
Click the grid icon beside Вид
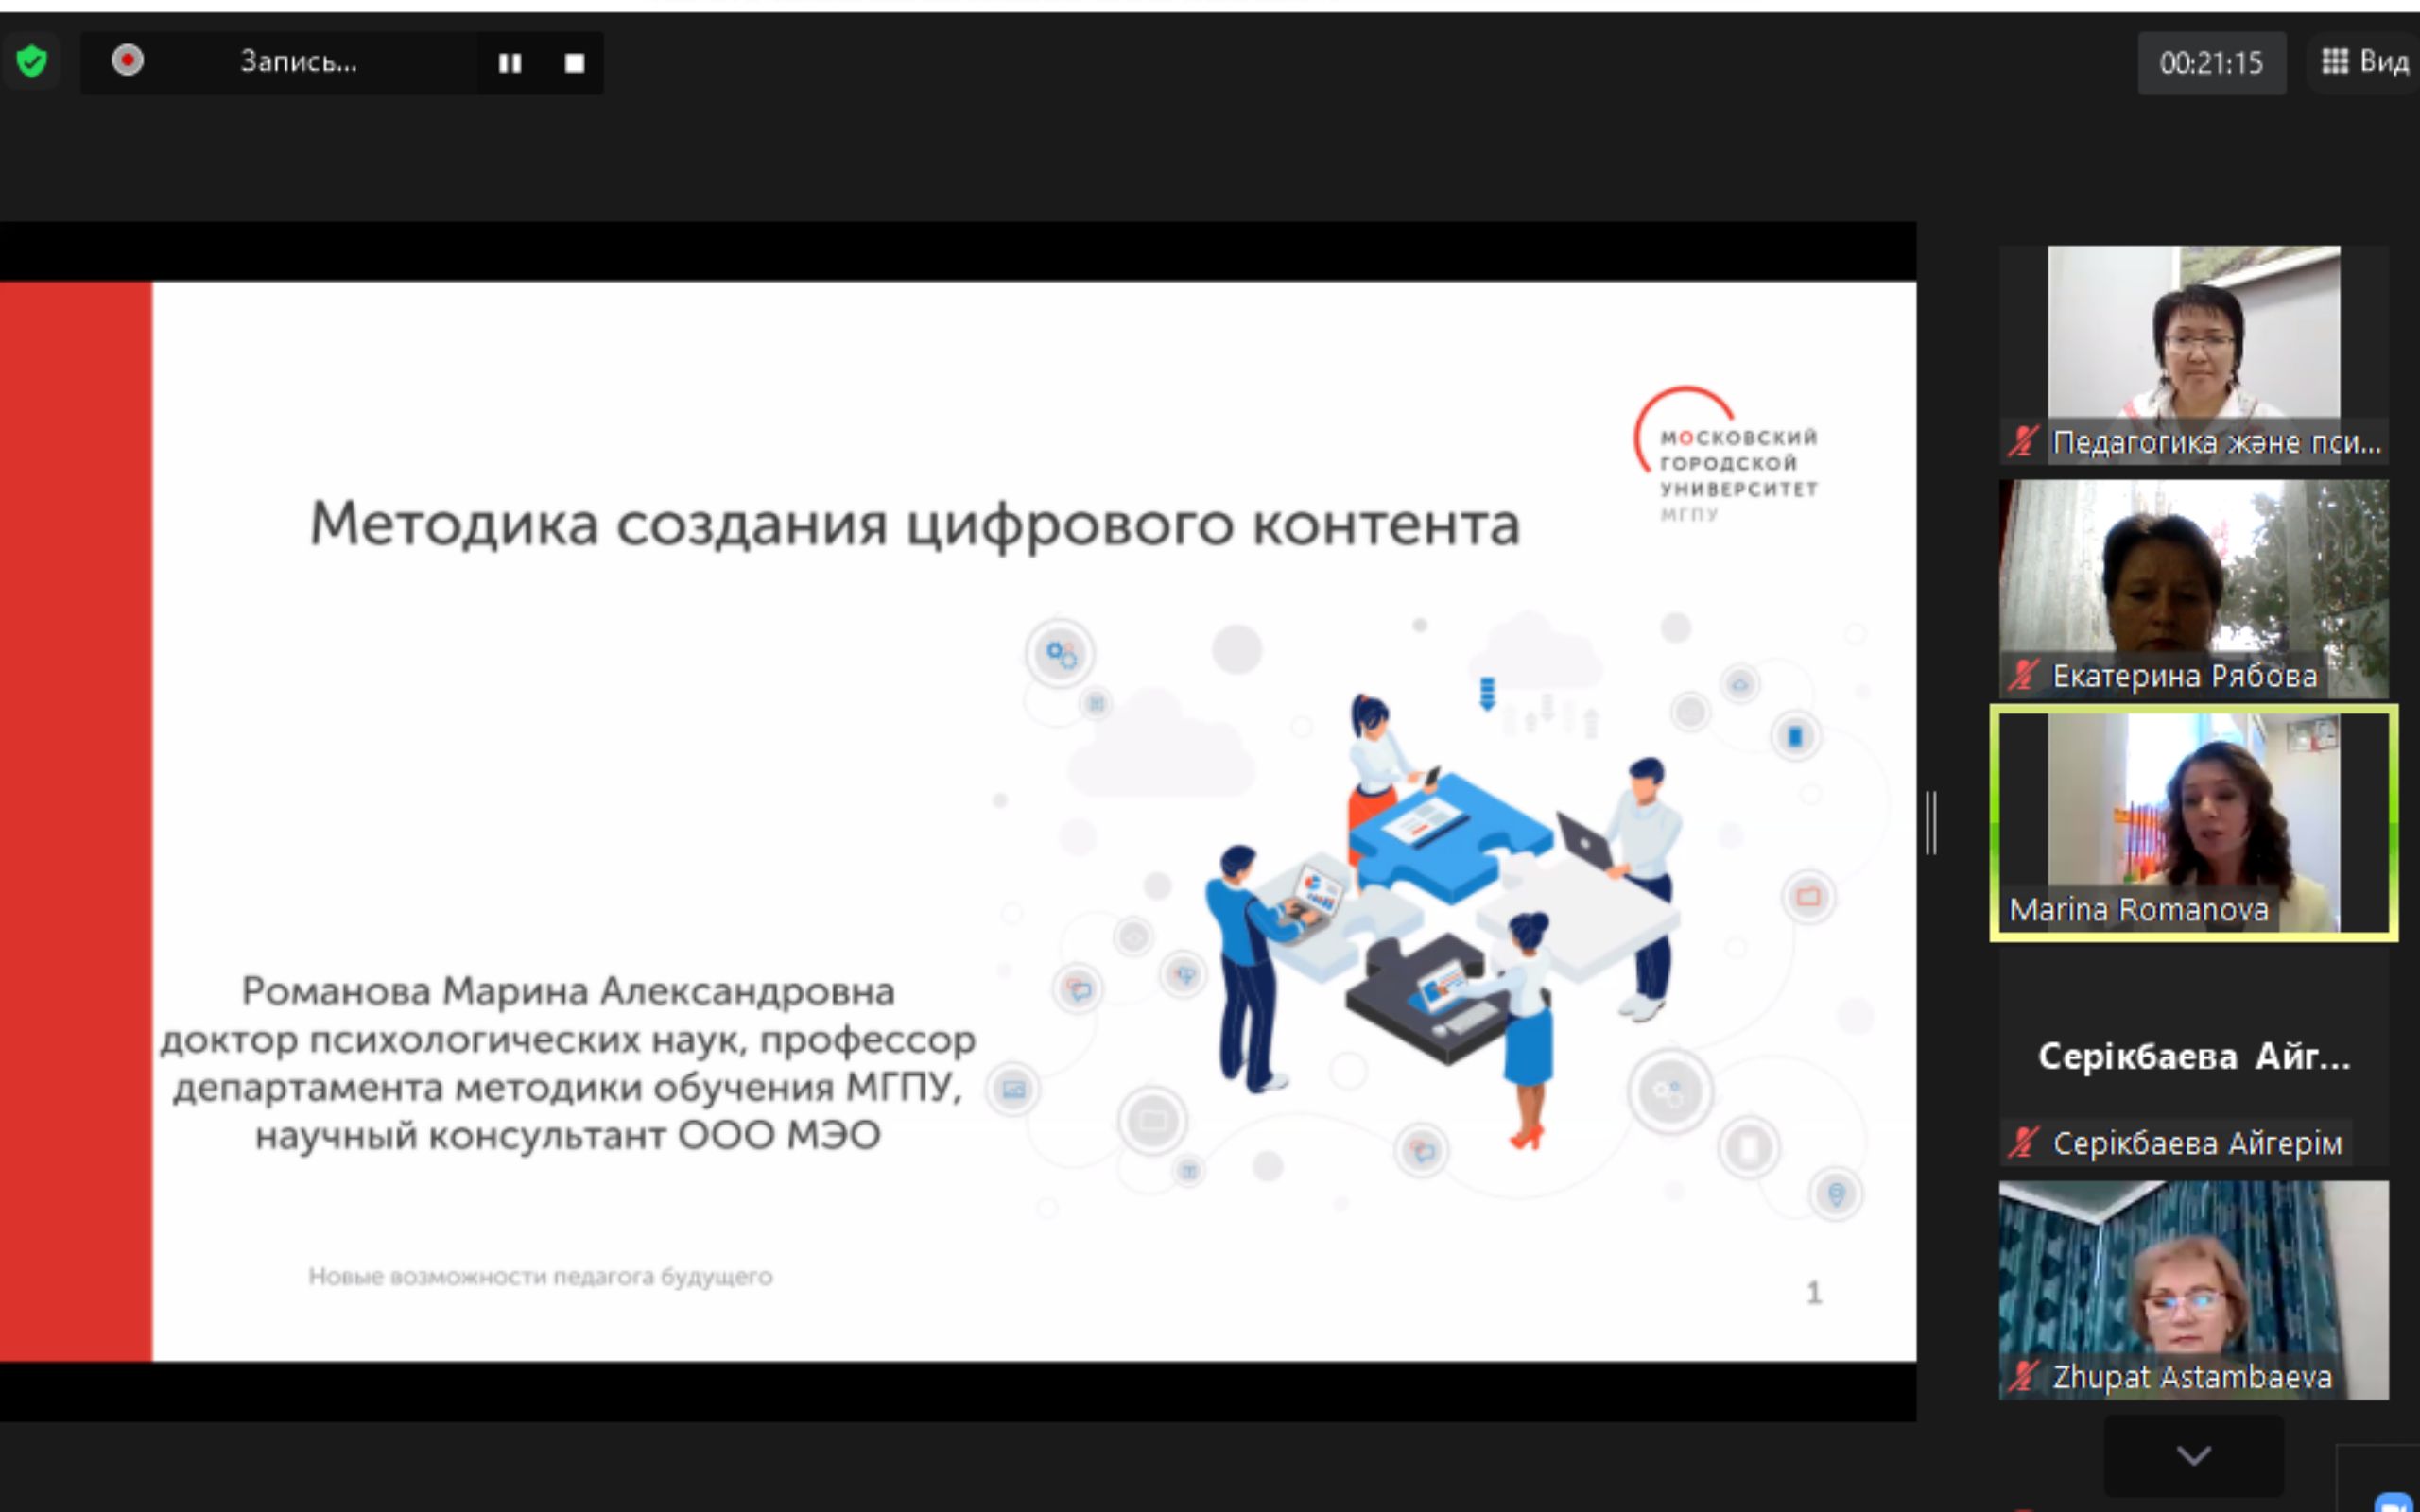pyautogui.click(x=2334, y=62)
